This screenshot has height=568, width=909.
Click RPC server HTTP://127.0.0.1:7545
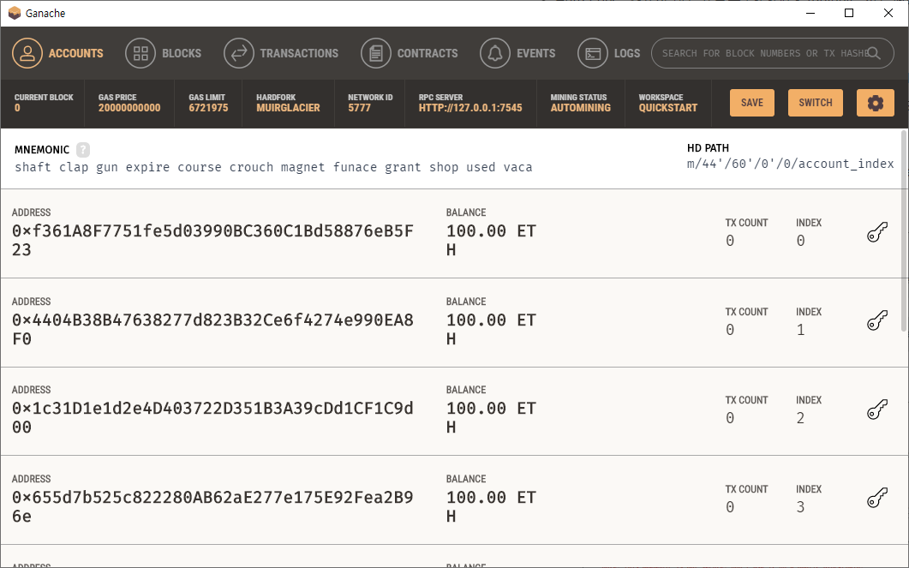(470, 108)
